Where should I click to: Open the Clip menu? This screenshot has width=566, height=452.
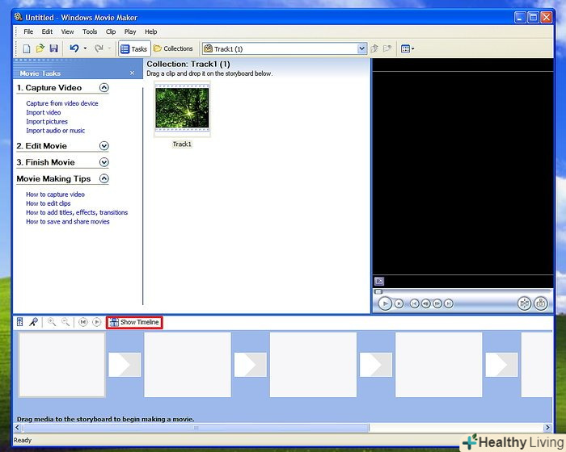pos(111,31)
